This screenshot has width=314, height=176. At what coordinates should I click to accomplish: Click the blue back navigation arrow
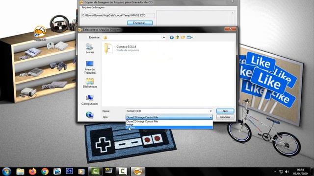click(x=172, y=38)
